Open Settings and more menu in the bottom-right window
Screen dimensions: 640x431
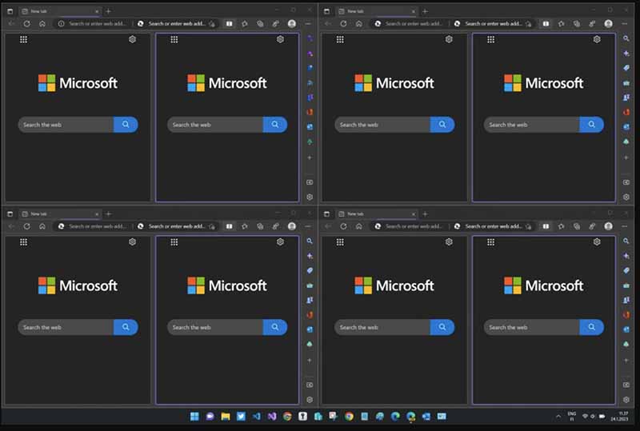625,226
